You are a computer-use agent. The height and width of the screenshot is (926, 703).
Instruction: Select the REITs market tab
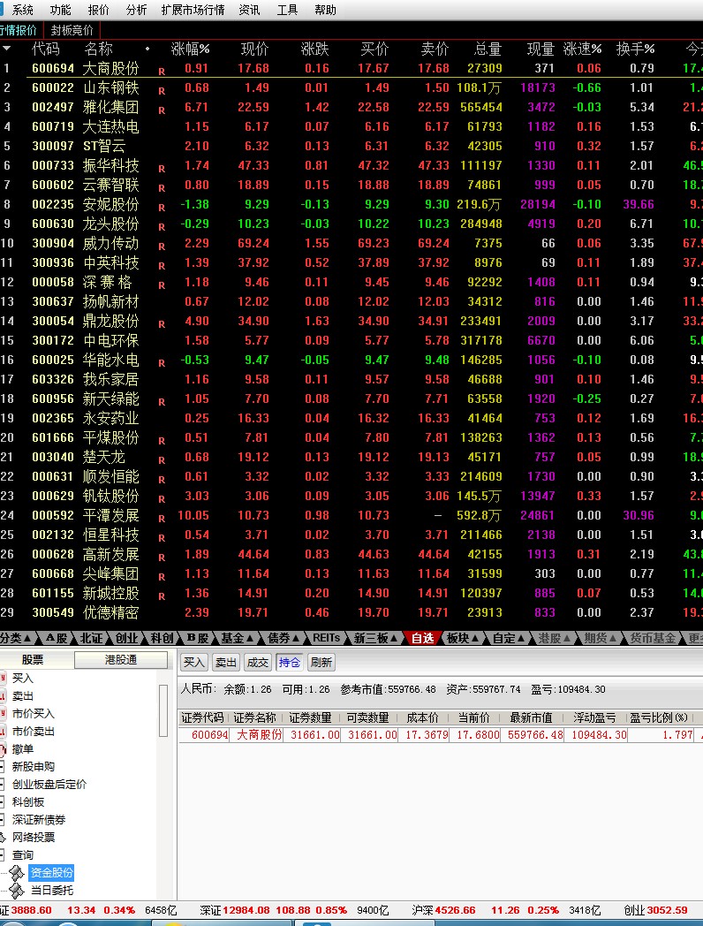pos(327,638)
